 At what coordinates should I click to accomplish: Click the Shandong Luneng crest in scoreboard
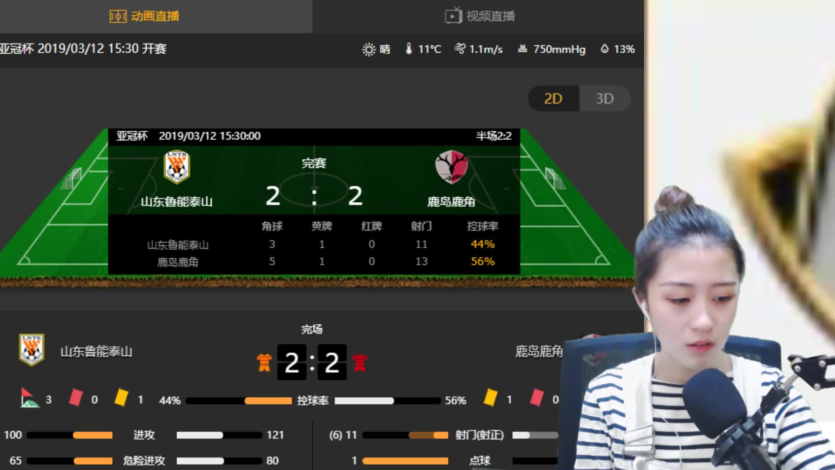tap(177, 167)
